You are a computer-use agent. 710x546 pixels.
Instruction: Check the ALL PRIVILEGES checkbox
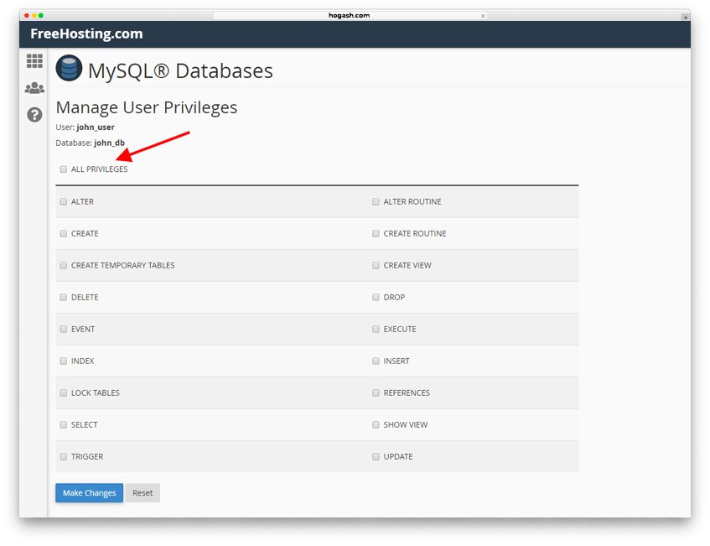point(64,169)
